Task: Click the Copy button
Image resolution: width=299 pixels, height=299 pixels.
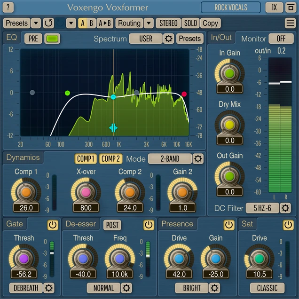Action: click(x=210, y=23)
